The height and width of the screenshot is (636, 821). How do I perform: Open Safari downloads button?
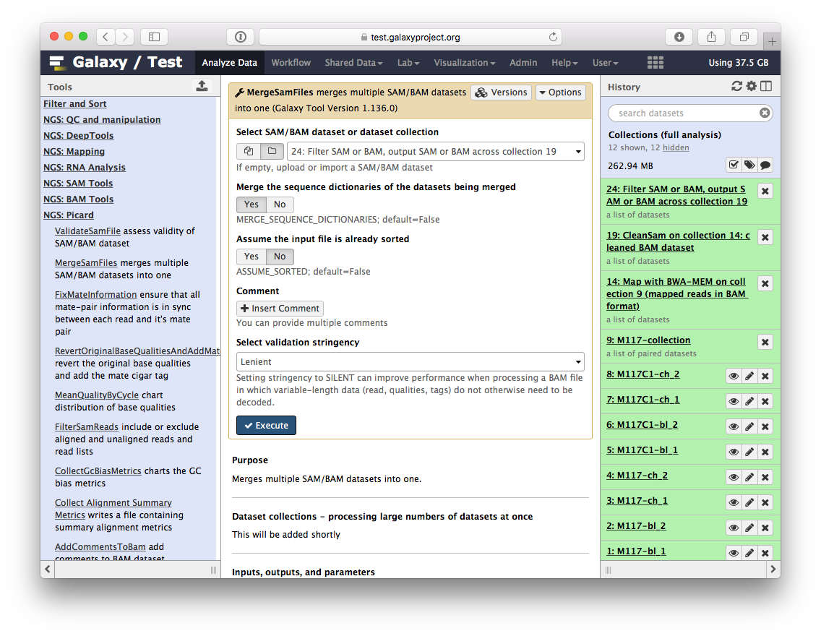point(679,37)
